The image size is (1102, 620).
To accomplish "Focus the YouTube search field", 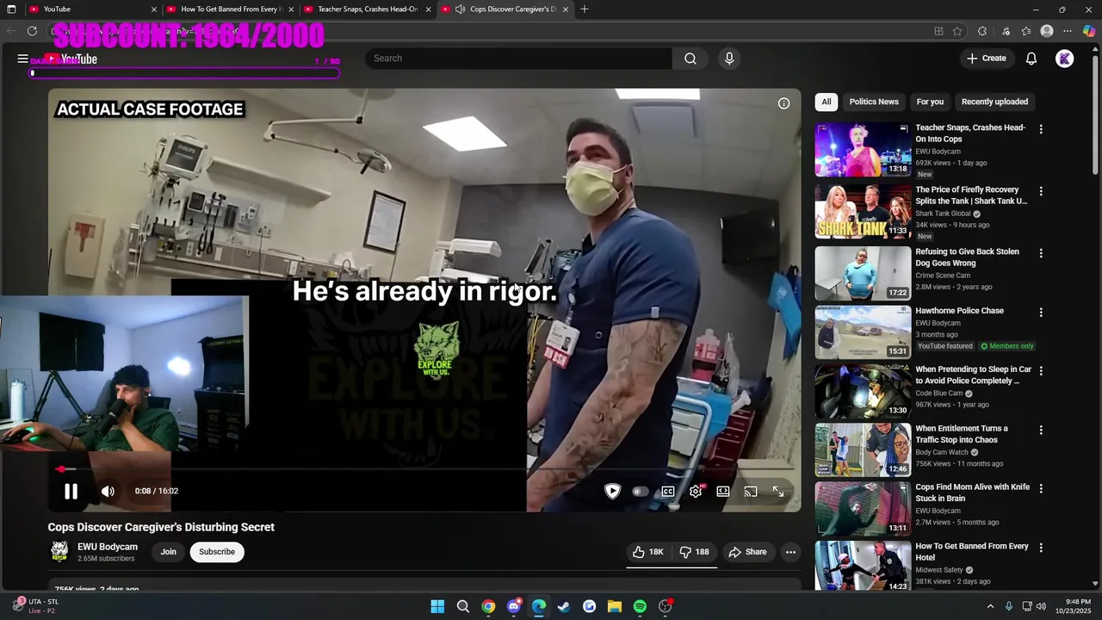I will [x=518, y=59].
